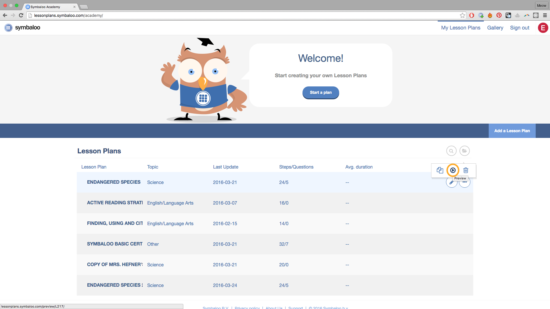Sort by Topic column header
The height and width of the screenshot is (309, 550).
(x=153, y=167)
